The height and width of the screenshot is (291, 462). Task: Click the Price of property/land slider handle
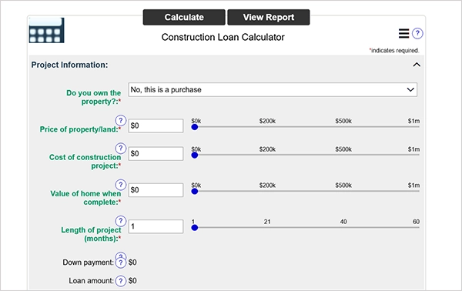tap(195, 127)
